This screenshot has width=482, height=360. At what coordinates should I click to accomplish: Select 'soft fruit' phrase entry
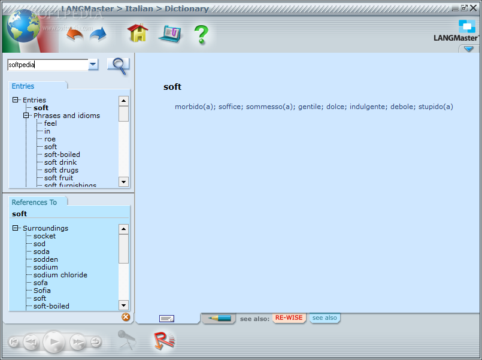(x=59, y=178)
